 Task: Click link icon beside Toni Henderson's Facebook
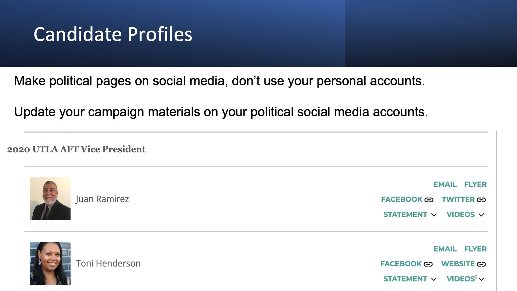point(428,264)
